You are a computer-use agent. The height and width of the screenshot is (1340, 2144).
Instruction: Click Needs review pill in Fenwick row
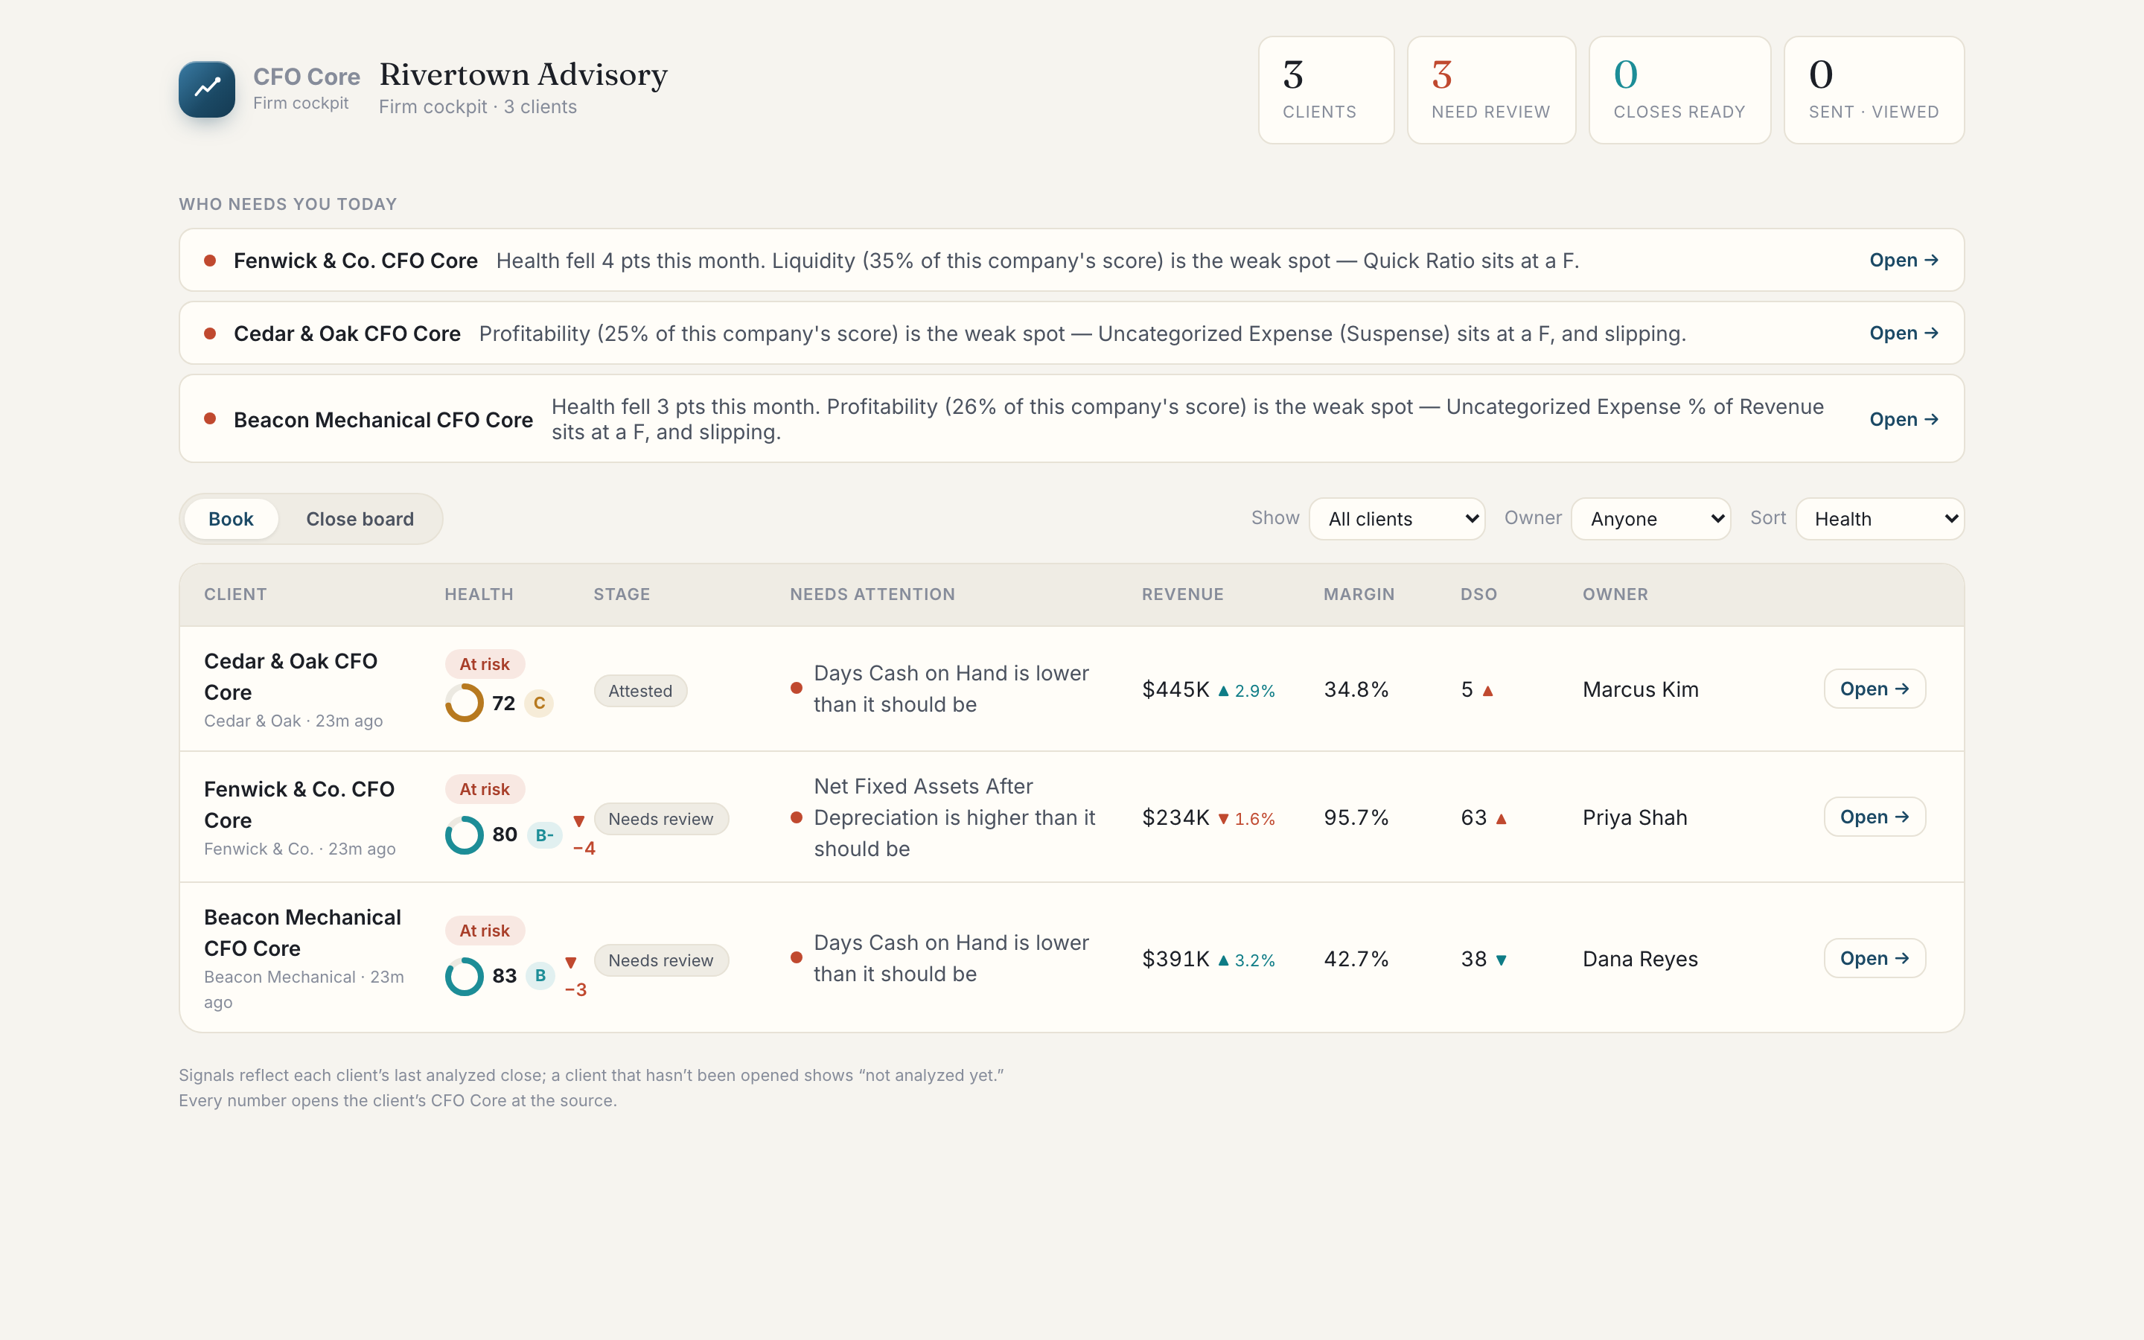[x=661, y=819]
